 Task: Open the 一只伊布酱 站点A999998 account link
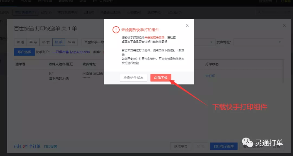pos(71,52)
